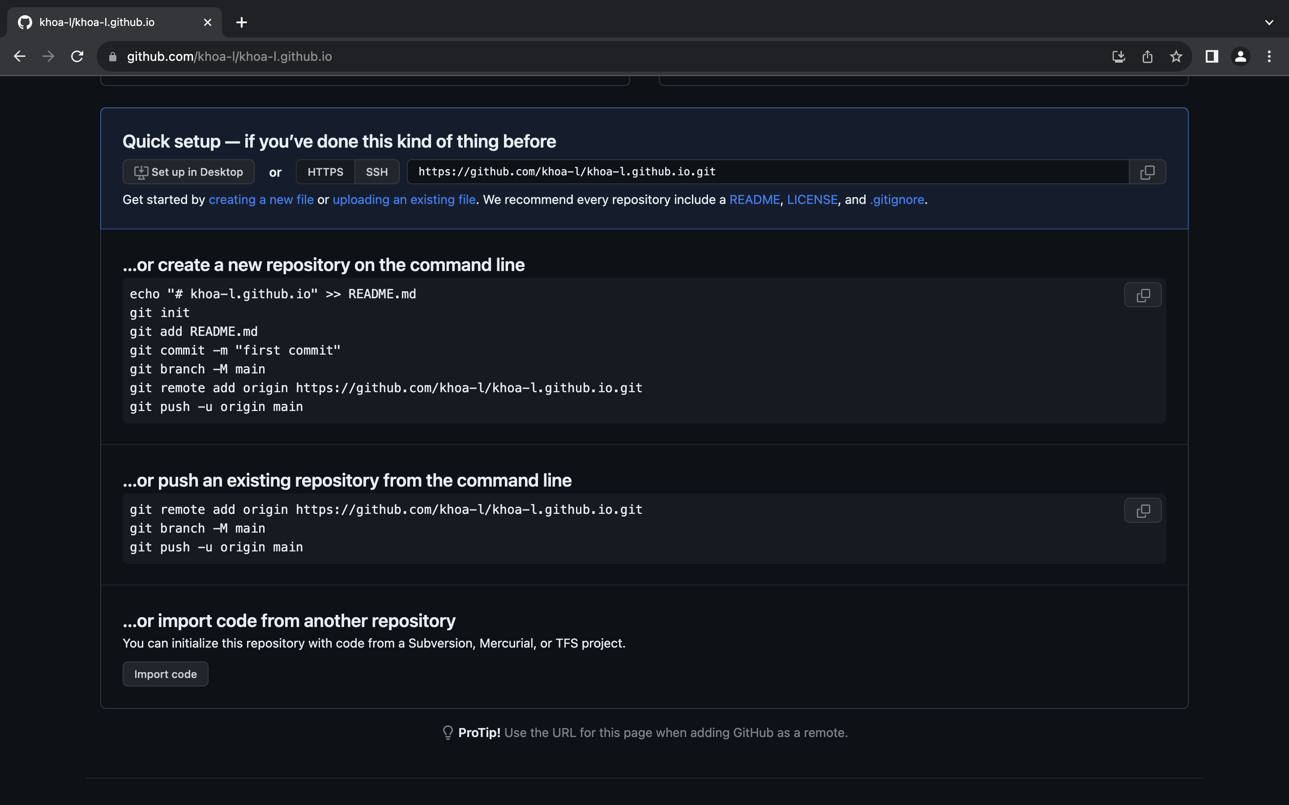Click the 'git add README.md' command
Viewport: 1289px width, 805px height.
pyautogui.click(x=193, y=332)
